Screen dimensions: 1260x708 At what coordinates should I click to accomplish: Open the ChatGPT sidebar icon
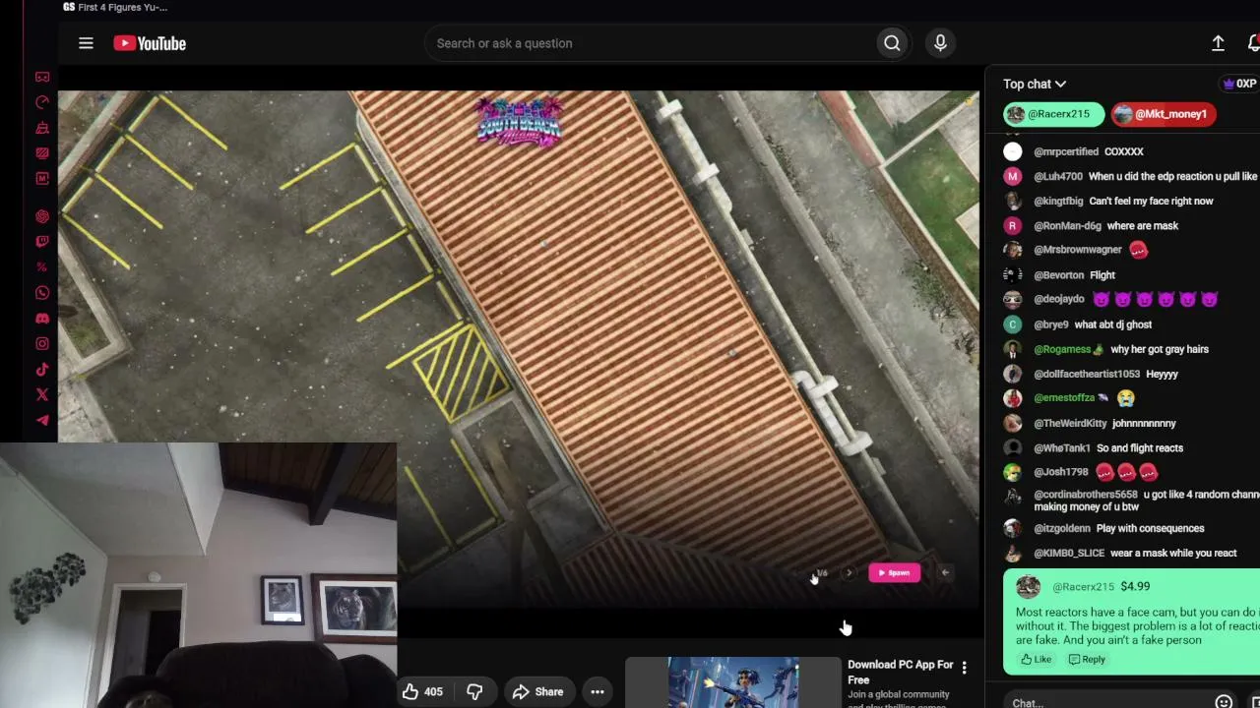42,216
